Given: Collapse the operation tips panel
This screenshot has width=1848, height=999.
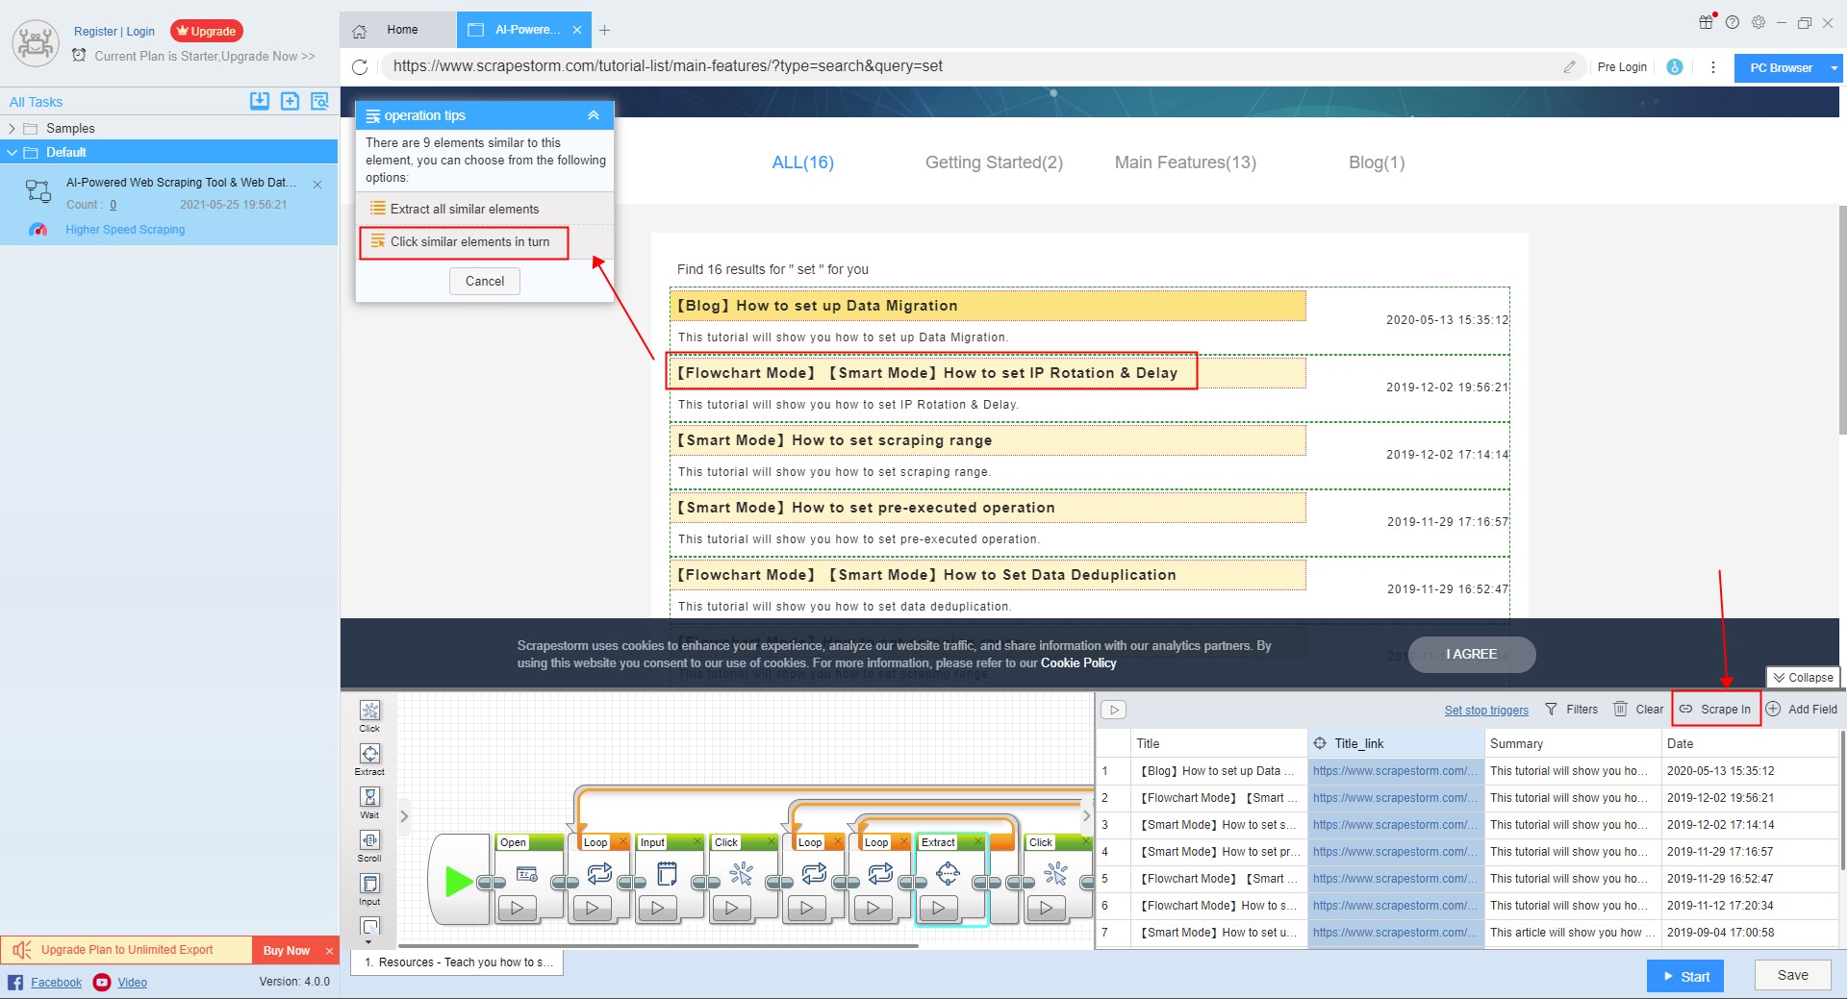Looking at the screenshot, I should coord(594,115).
